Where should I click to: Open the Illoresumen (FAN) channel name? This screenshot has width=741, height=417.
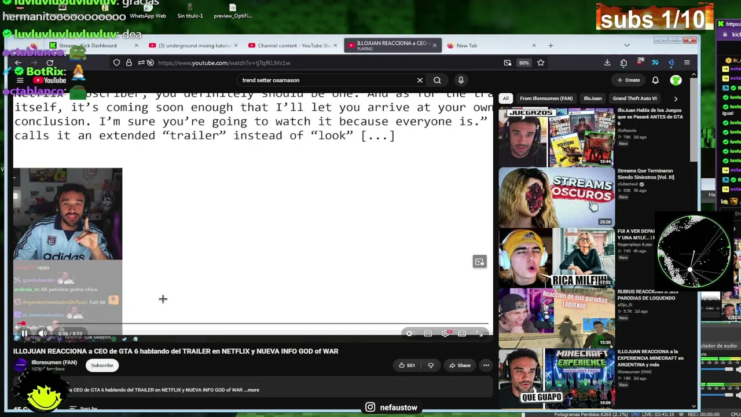(x=54, y=363)
